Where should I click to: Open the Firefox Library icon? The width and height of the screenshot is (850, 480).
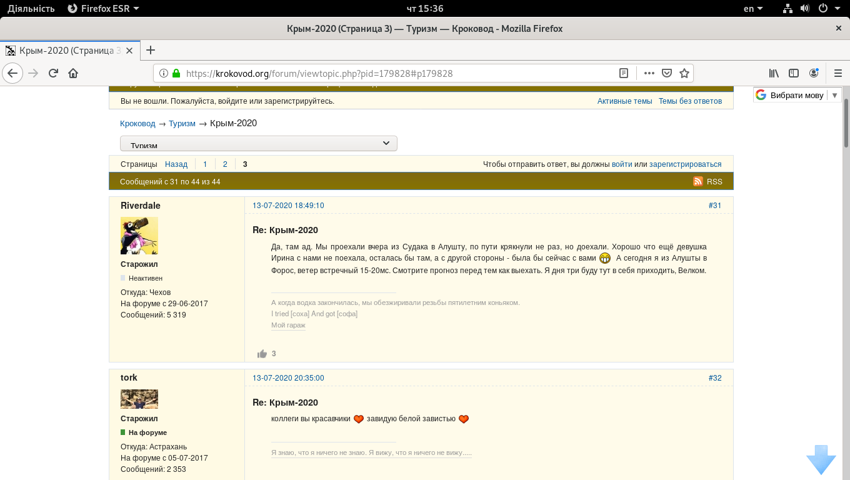tap(774, 73)
